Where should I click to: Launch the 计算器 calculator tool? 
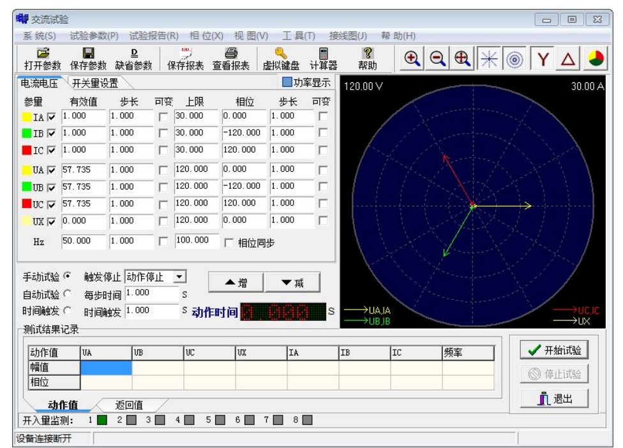(x=323, y=59)
